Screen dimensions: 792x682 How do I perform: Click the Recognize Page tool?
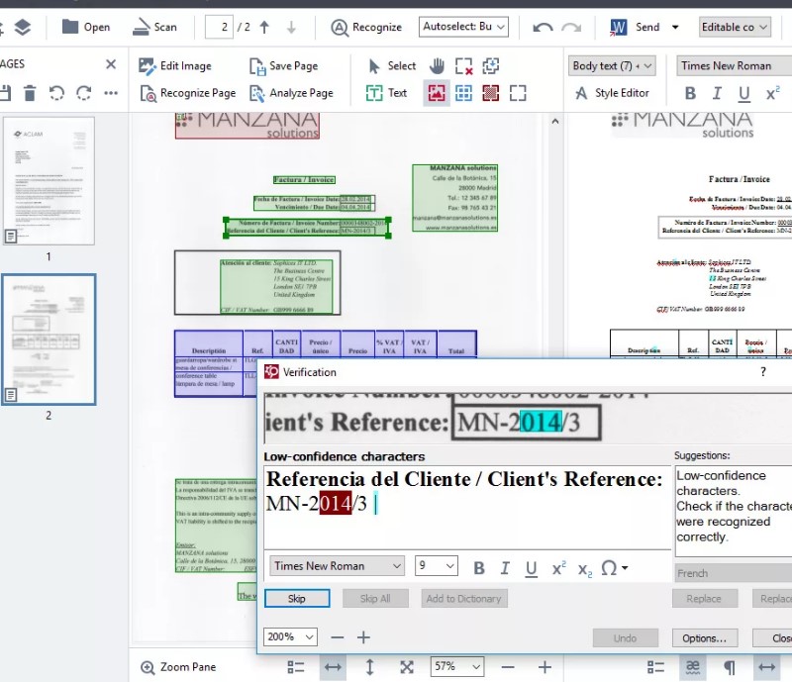(187, 93)
